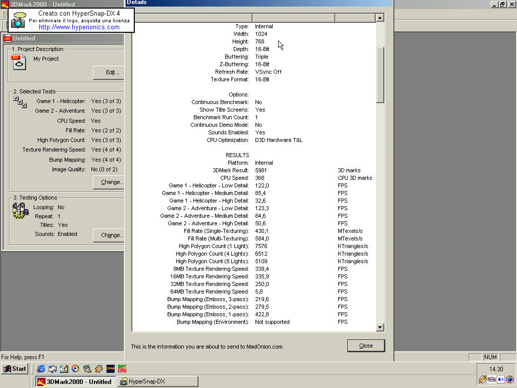
Task: Click the first column header in Details list
Action: pyautogui.click(x=192, y=18)
